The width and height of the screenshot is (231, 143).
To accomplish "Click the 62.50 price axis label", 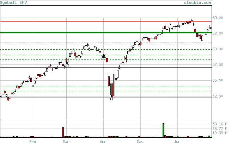I will 218,33.
